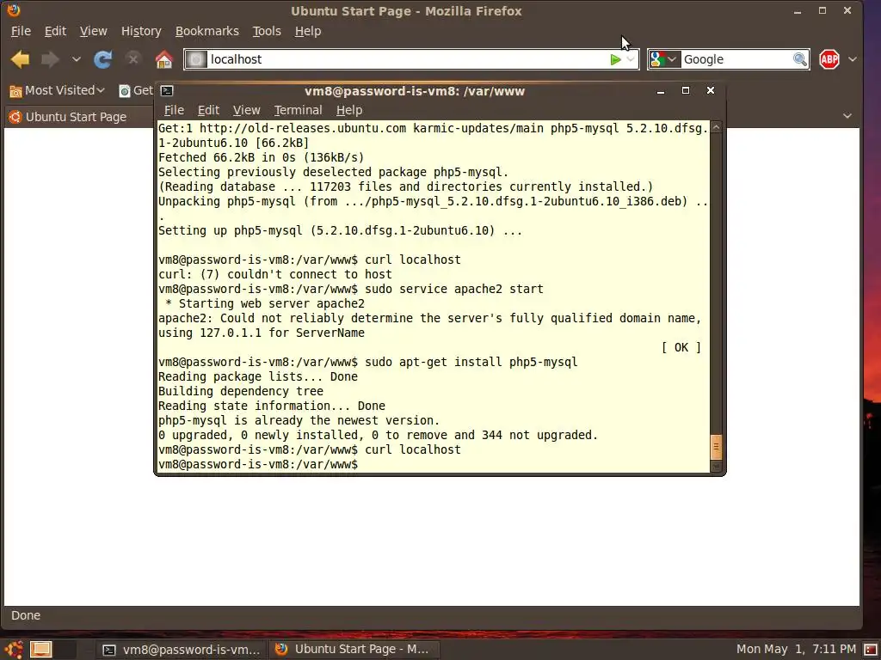Click the Firefox logo in title bar
This screenshot has width=881, height=660.
(14, 10)
